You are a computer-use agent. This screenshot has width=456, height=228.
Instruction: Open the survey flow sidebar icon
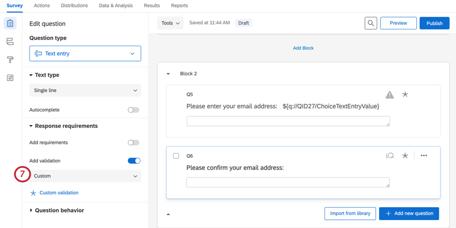pyautogui.click(x=10, y=41)
